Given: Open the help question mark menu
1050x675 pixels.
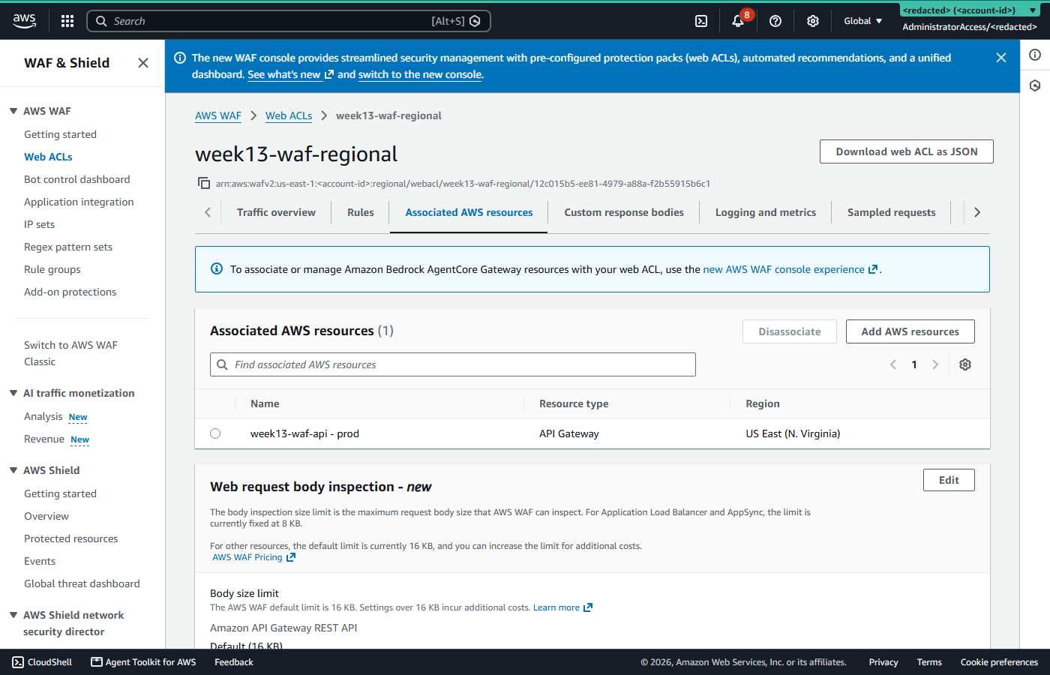Looking at the screenshot, I should pos(775,21).
